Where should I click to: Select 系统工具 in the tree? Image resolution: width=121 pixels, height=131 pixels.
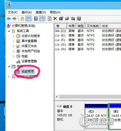(23, 31)
